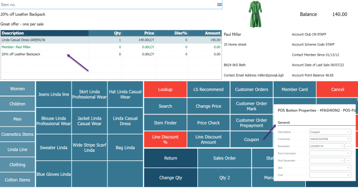This screenshot has width=358, height=188.
Task: Open the Lookup button
Action: (x=165, y=89)
